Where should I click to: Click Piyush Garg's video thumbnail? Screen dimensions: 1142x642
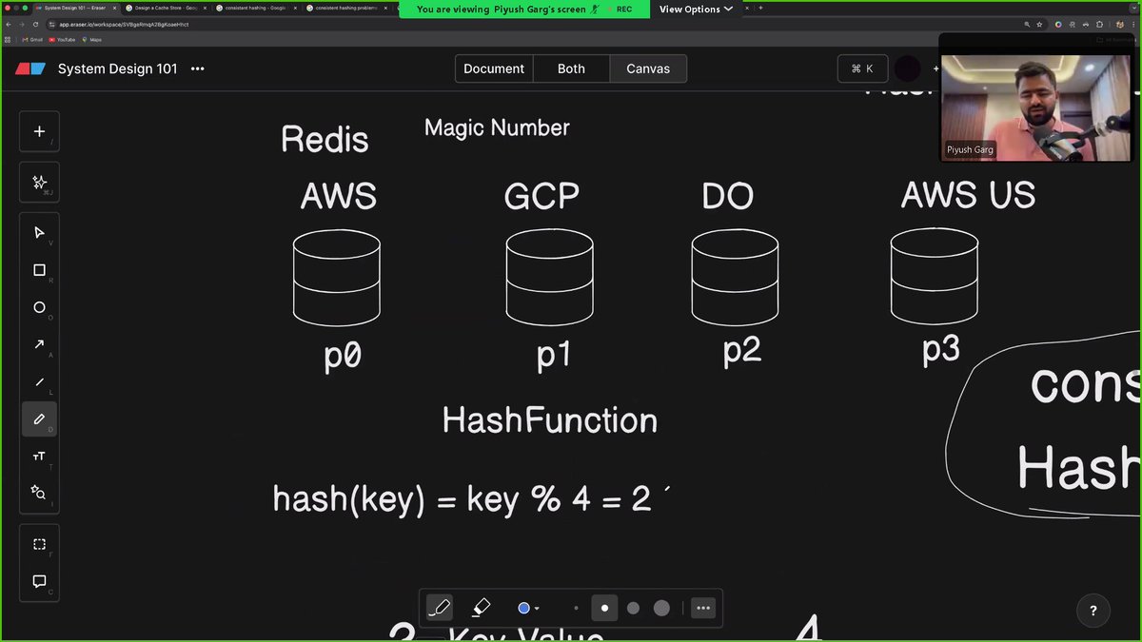1034,107
